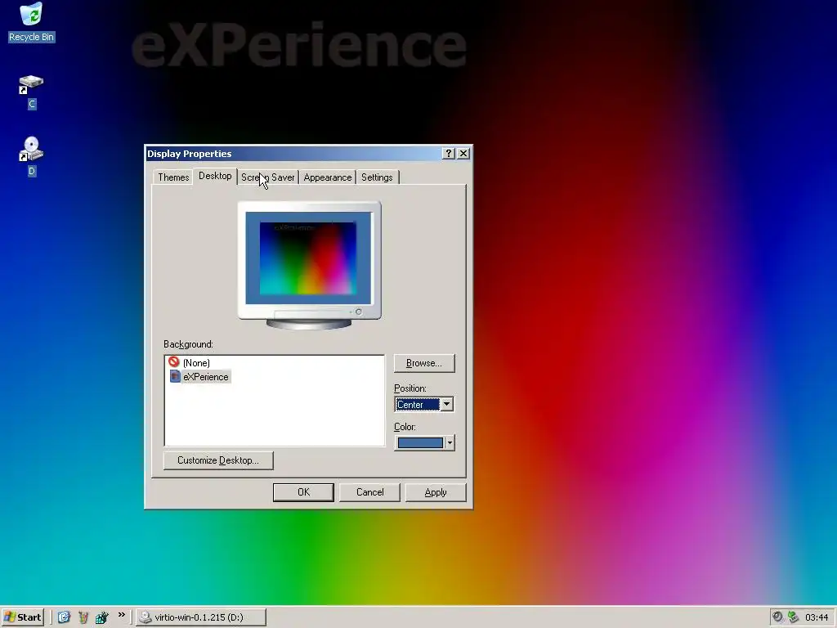Image resolution: width=837 pixels, height=628 pixels.
Task: Select eXPerience in the Background list
Action: (x=205, y=376)
